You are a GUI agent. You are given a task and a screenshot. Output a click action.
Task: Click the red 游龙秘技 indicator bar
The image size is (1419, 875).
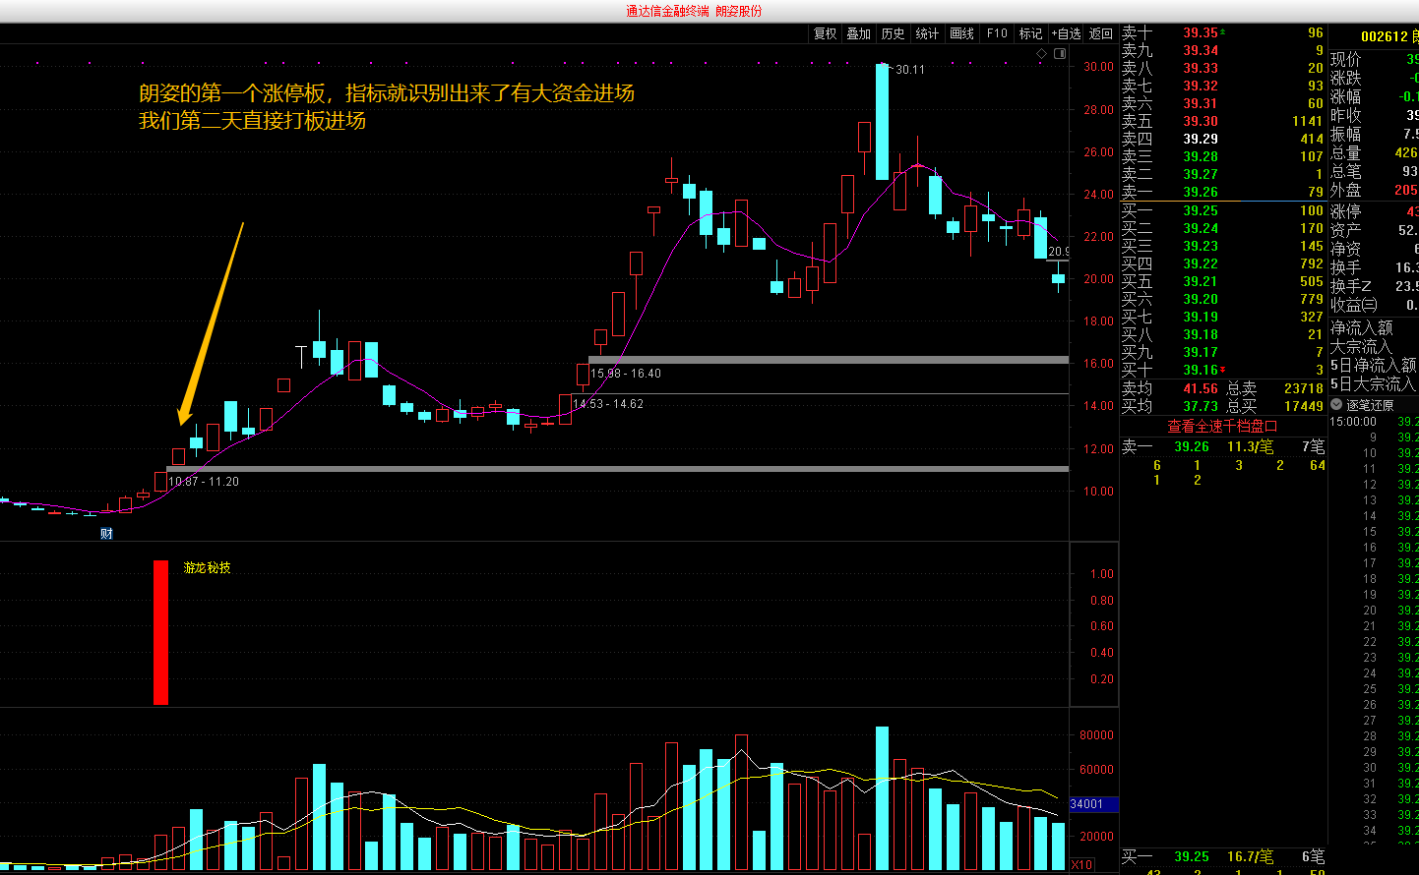(160, 632)
